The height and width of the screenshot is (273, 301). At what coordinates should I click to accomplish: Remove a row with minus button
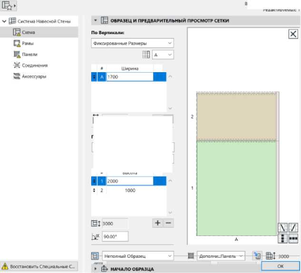(x=168, y=223)
